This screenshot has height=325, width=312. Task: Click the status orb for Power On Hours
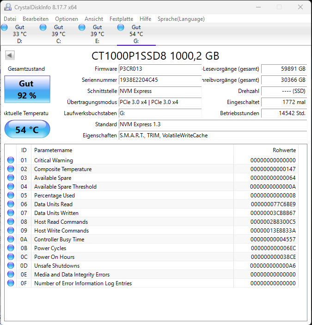click(x=11, y=257)
